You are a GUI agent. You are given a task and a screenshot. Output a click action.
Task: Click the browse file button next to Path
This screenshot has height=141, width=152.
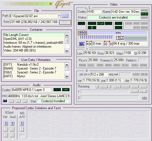tap(65, 16)
